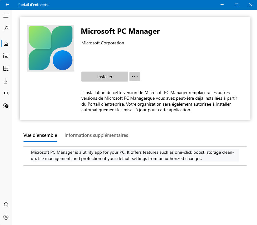Open the user account icon

click(6, 205)
